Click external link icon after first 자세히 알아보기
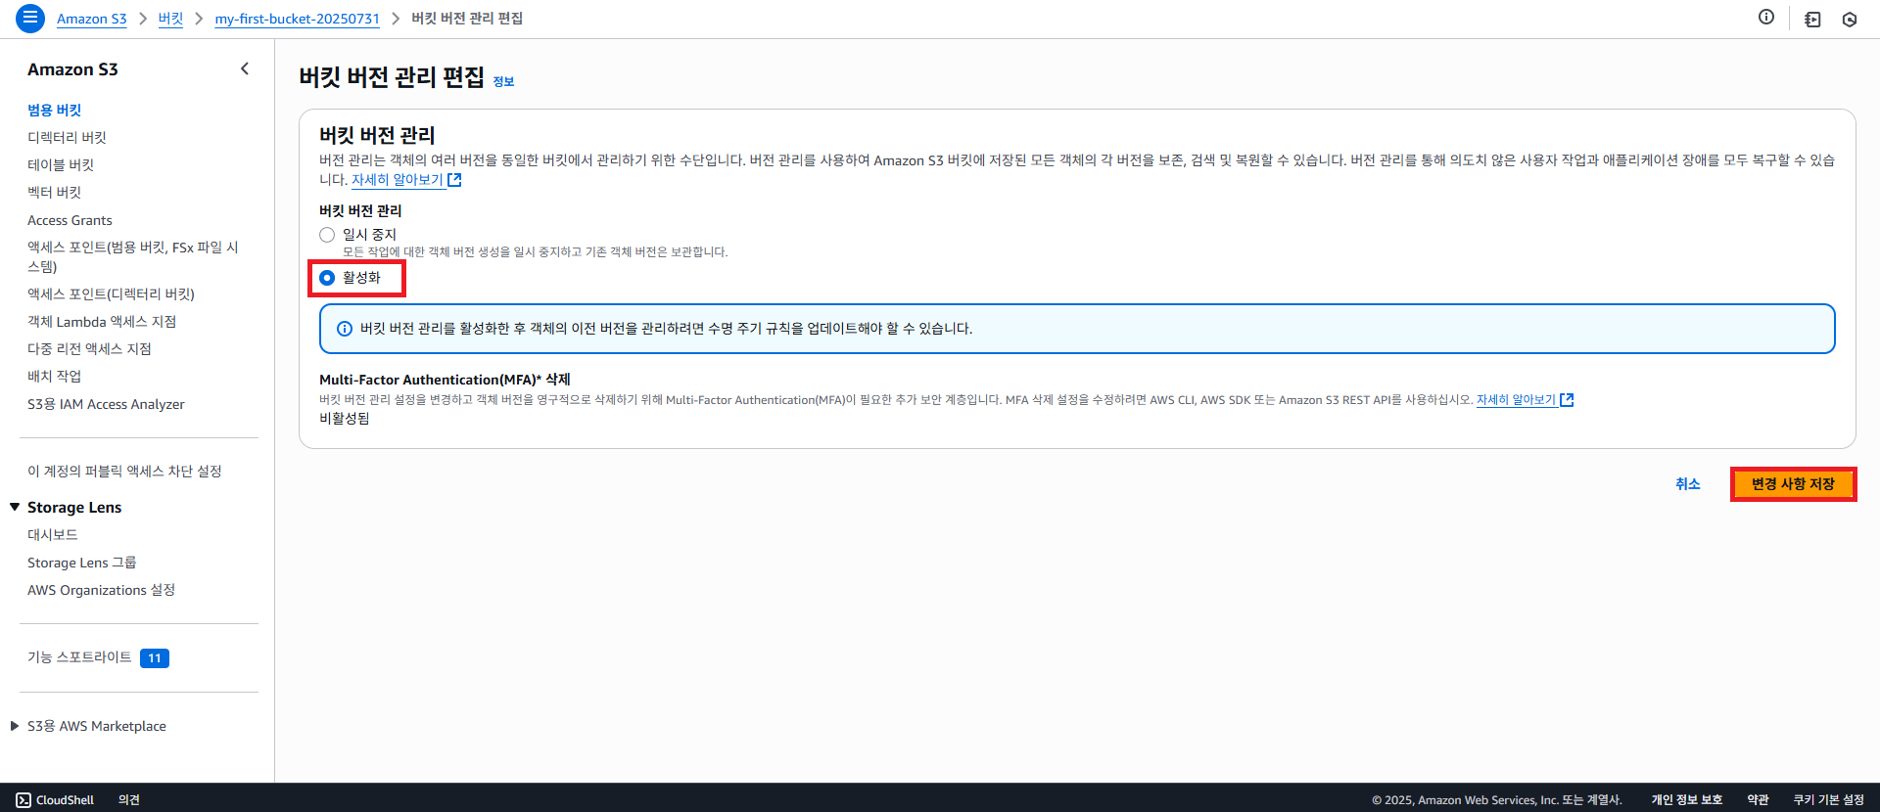This screenshot has height=812, width=1880. [454, 180]
